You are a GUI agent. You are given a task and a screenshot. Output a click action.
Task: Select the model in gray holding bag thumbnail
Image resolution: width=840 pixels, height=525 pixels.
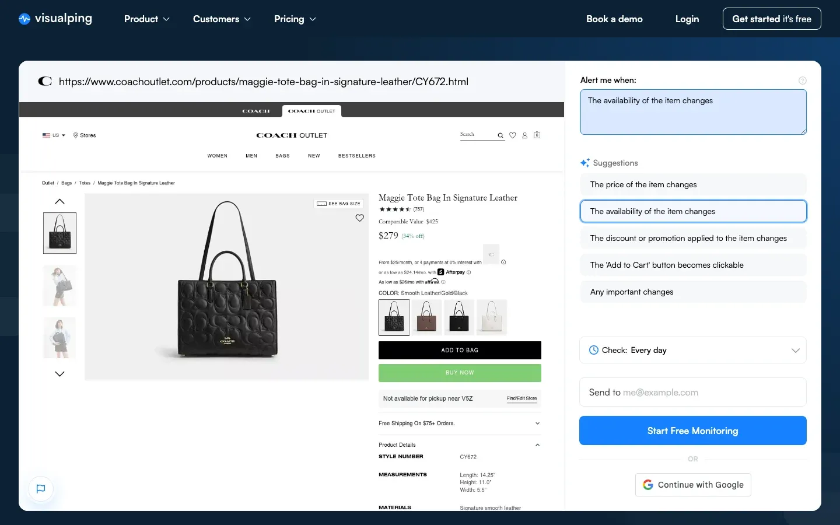pos(60,285)
